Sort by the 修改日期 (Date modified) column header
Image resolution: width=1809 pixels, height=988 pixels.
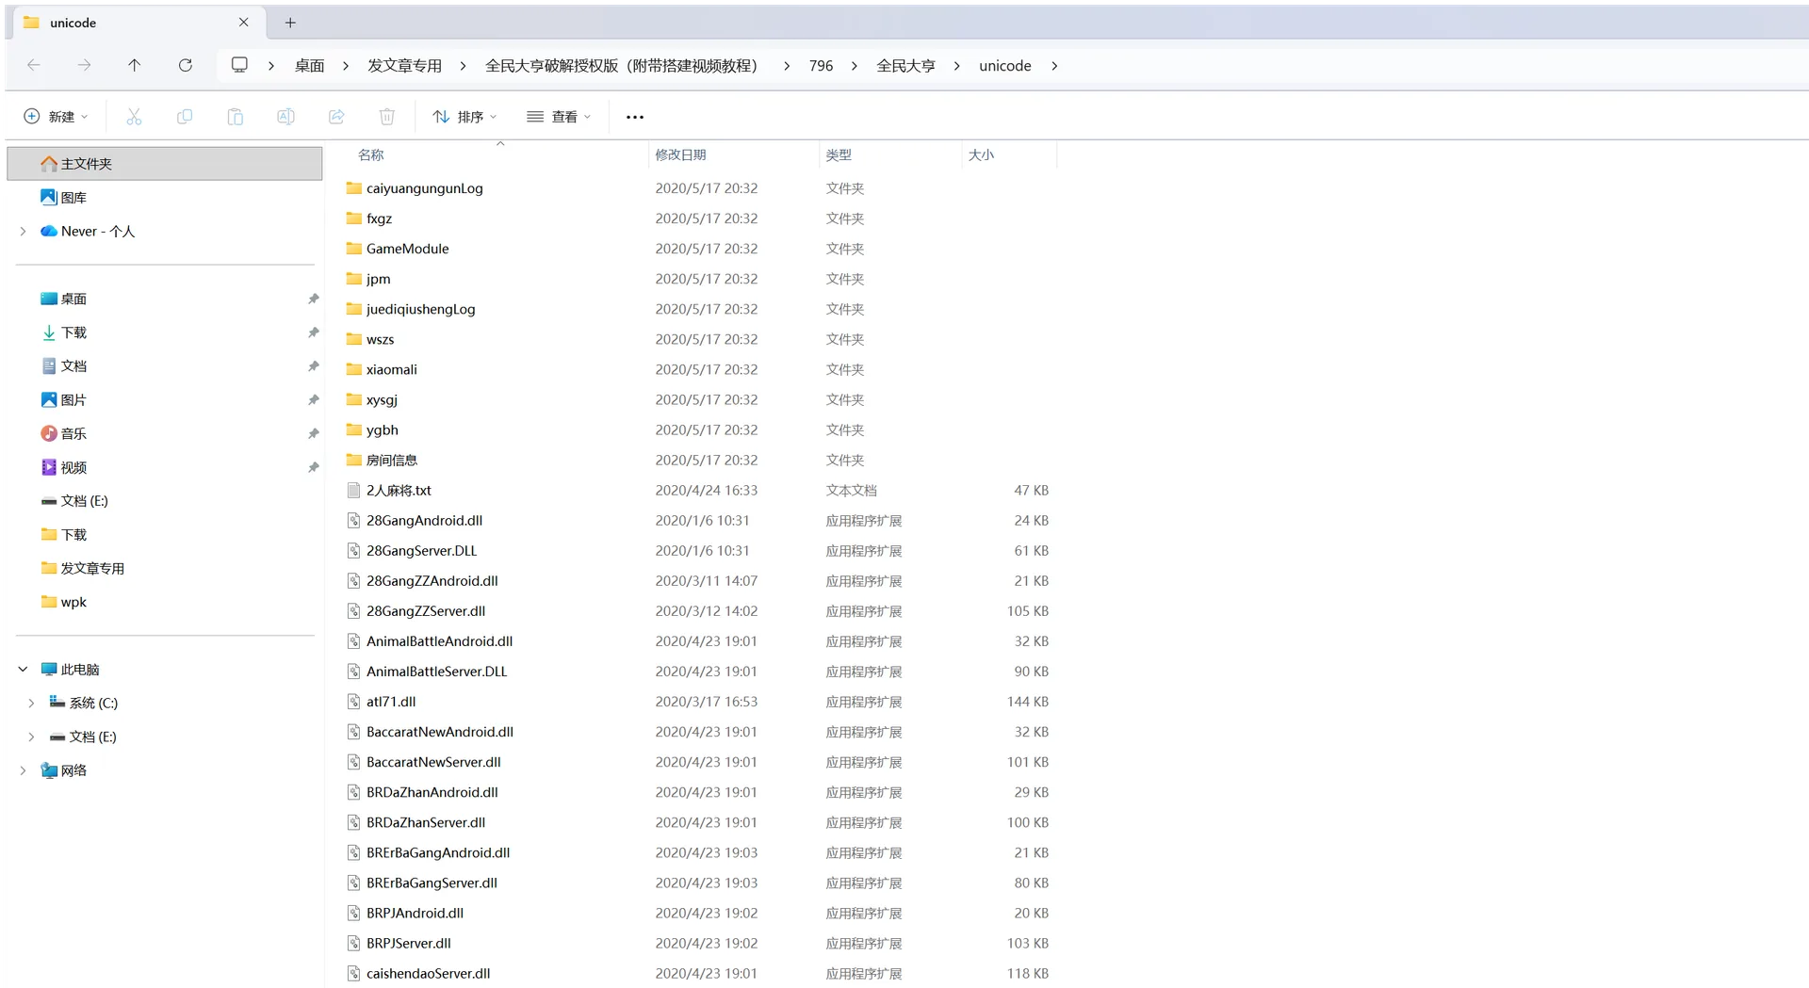pos(680,155)
